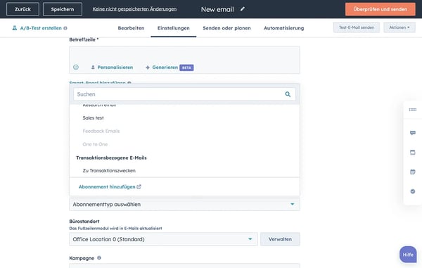Screen dimensions: 422x268
Task: Click the Bürostandort label
Action: pyautogui.click(x=84, y=221)
